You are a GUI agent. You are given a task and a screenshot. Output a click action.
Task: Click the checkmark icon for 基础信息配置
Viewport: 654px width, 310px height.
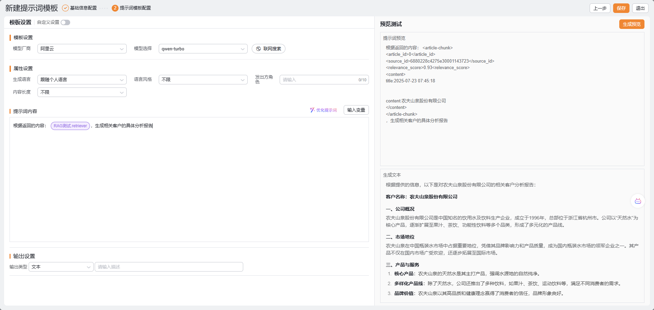pyautogui.click(x=65, y=8)
